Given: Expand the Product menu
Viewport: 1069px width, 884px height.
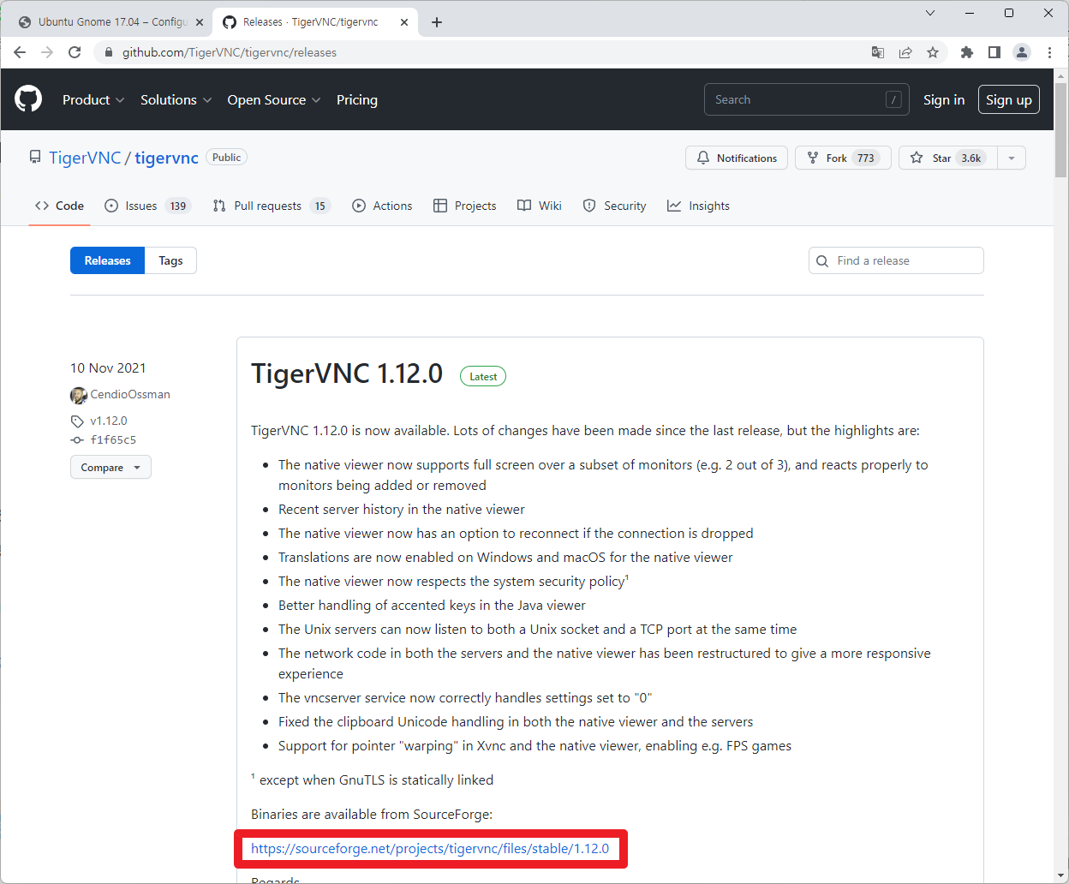Looking at the screenshot, I should pyautogui.click(x=93, y=99).
